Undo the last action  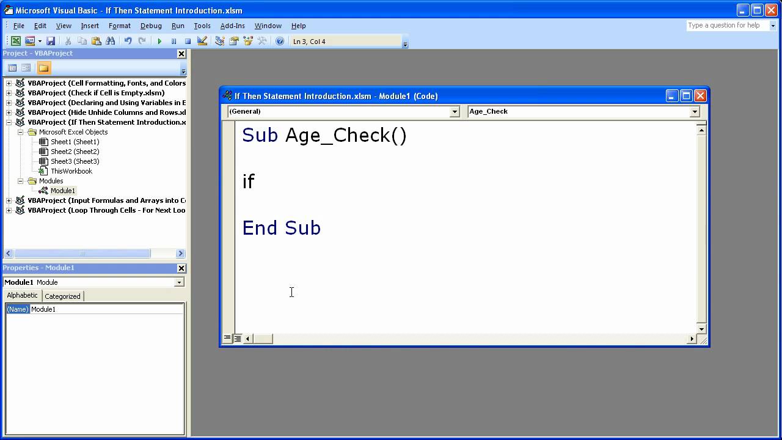point(128,41)
